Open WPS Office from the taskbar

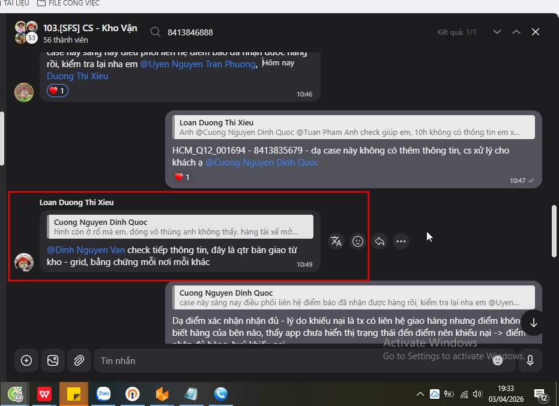tap(44, 394)
